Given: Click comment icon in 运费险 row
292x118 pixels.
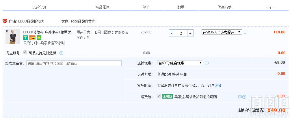Looking at the screenshot, I should point(240,97).
